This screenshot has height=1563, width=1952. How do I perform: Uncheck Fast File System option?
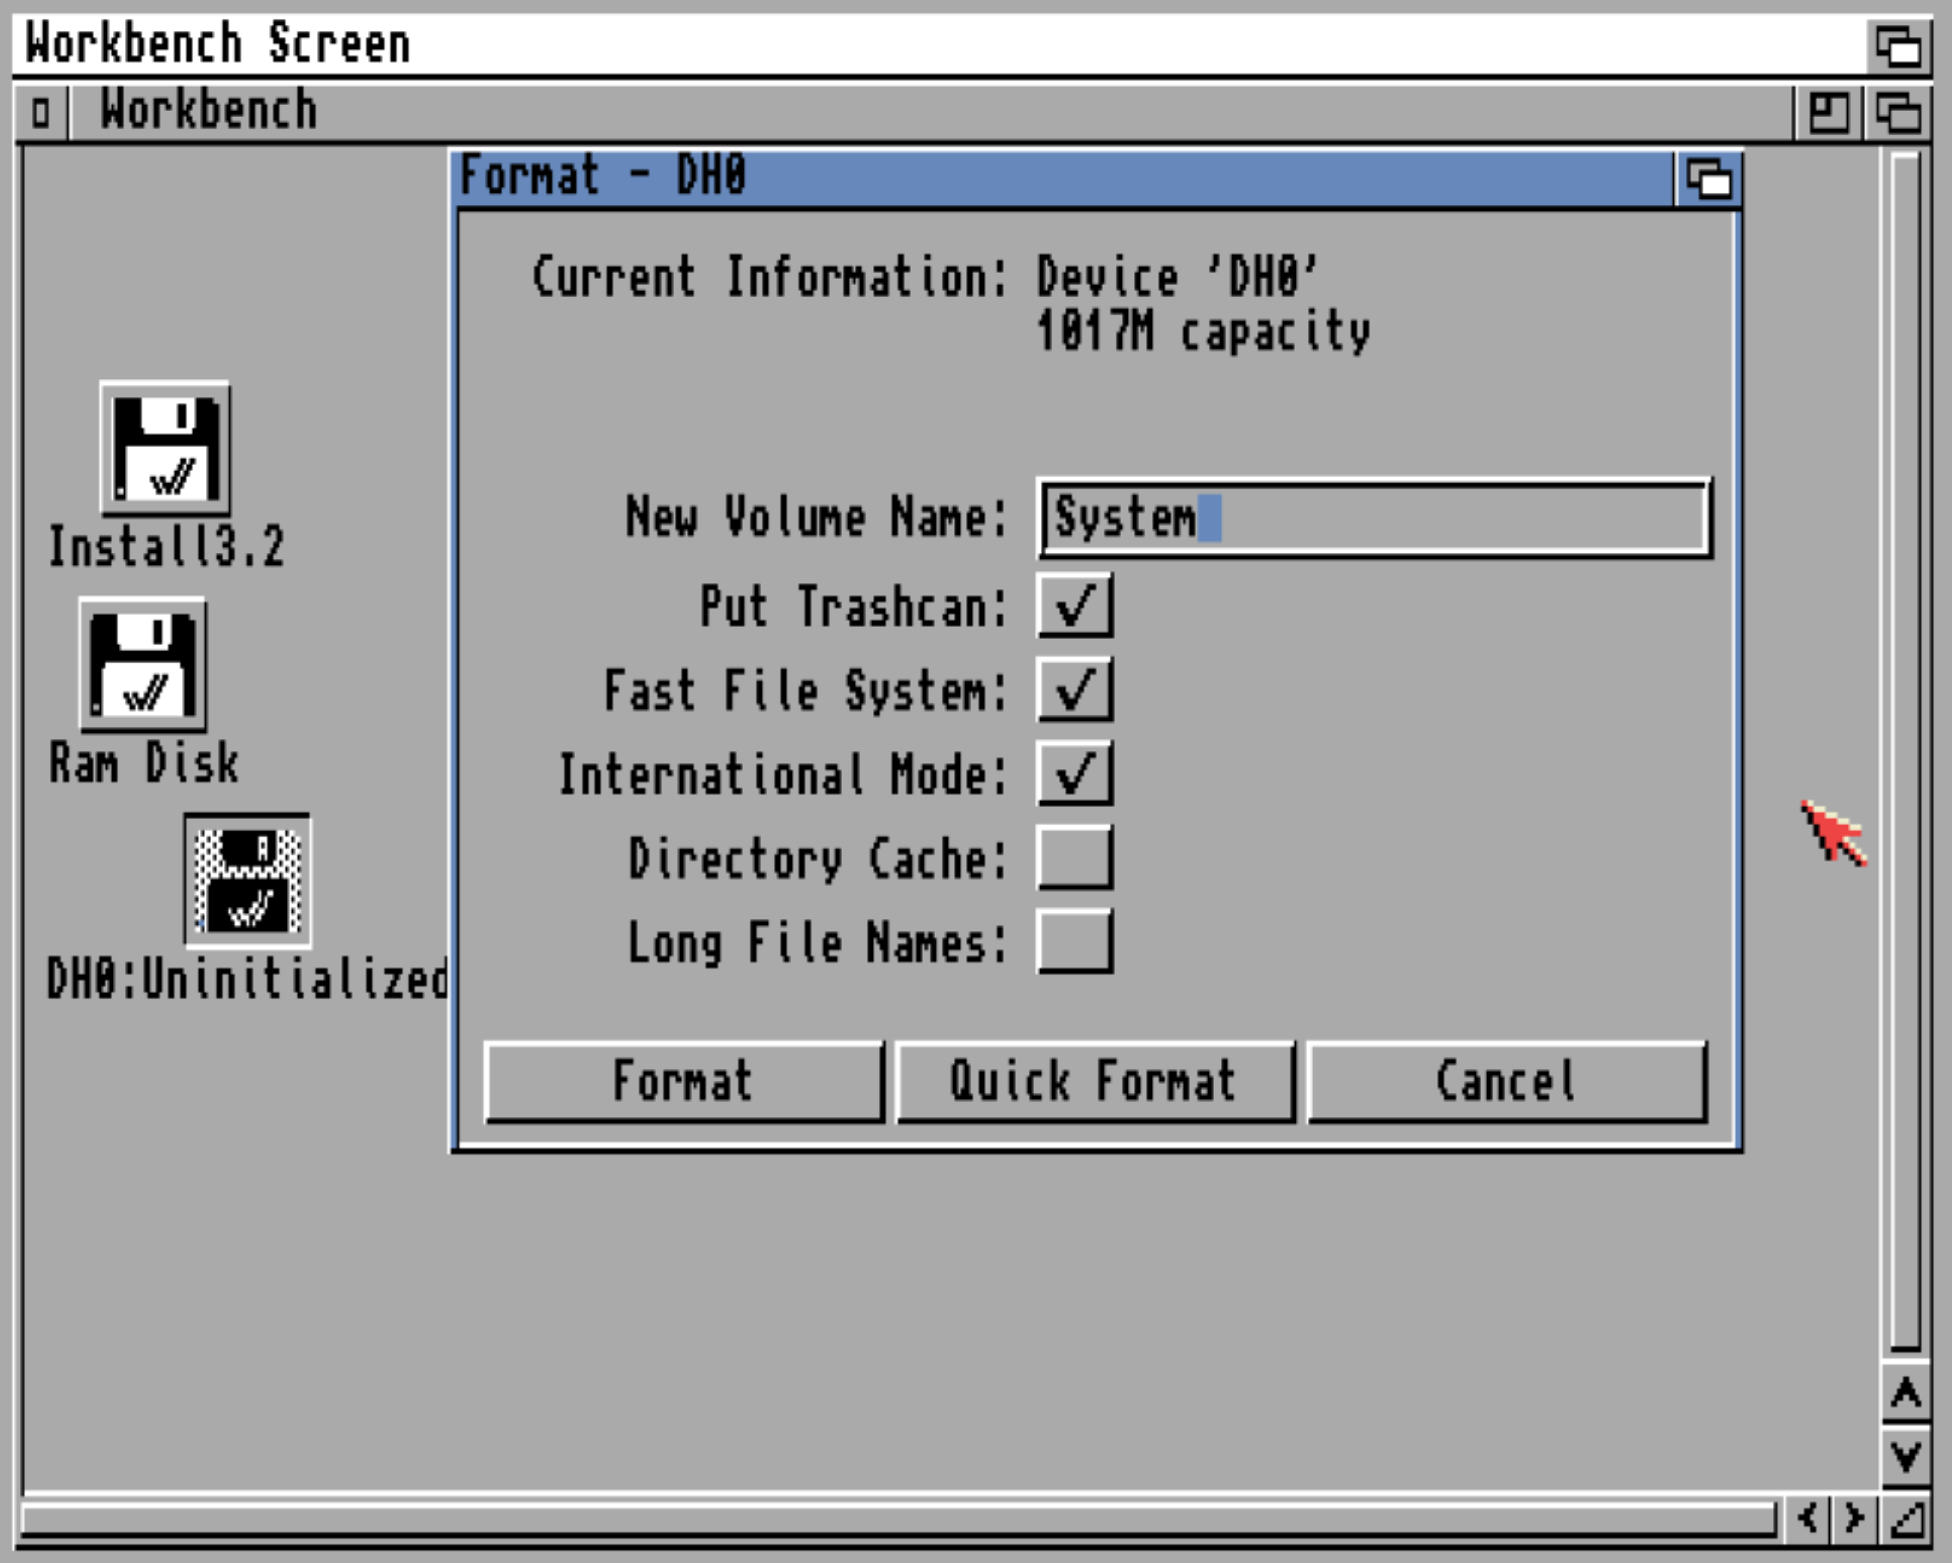coord(1075,690)
